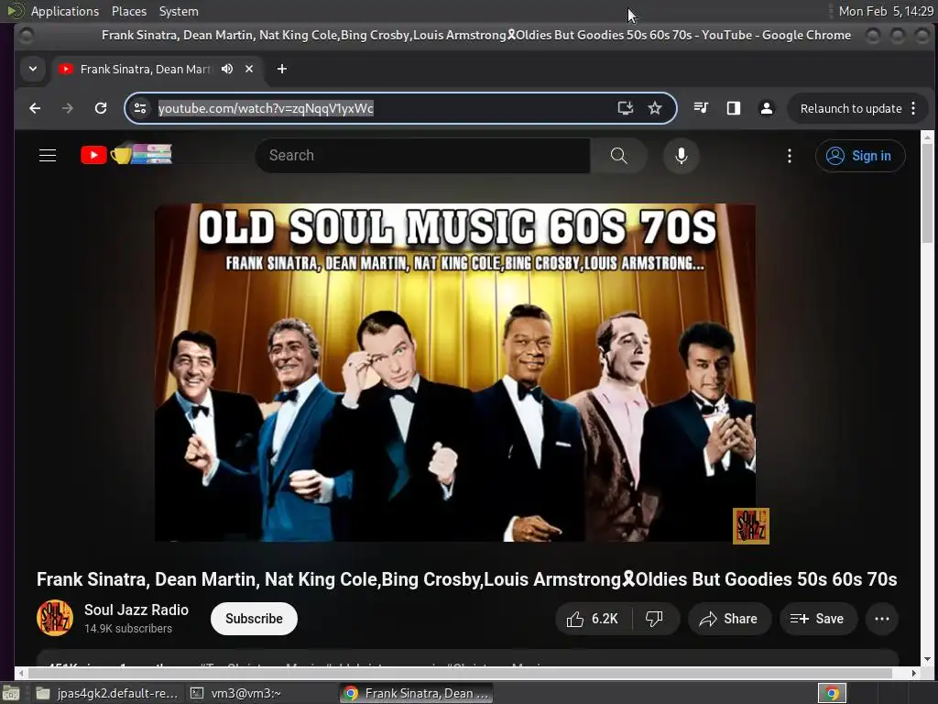Dislike the video

pos(655,619)
